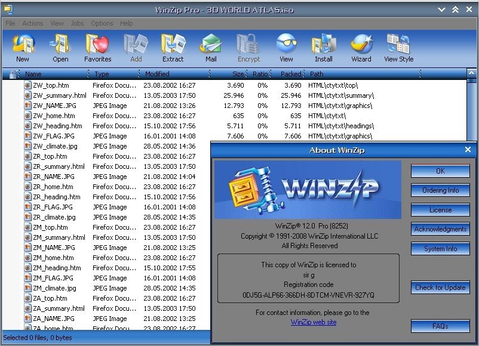Roll up the window with the double chevron
Image resolution: width=479 pixels, height=346 pixels.
(455, 10)
